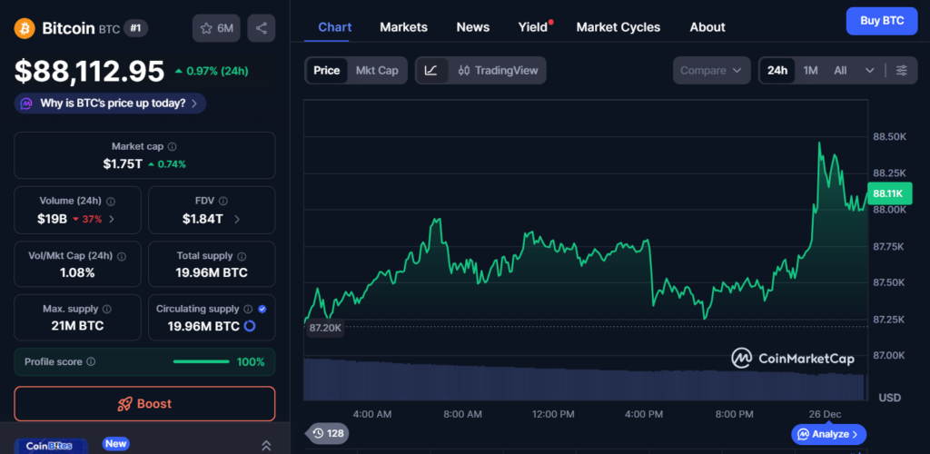Select the line chart type icon
The image size is (930, 454).
(x=431, y=70)
